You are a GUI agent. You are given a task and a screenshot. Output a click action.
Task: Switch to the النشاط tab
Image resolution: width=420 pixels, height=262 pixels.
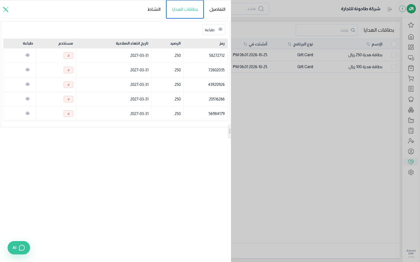click(154, 9)
